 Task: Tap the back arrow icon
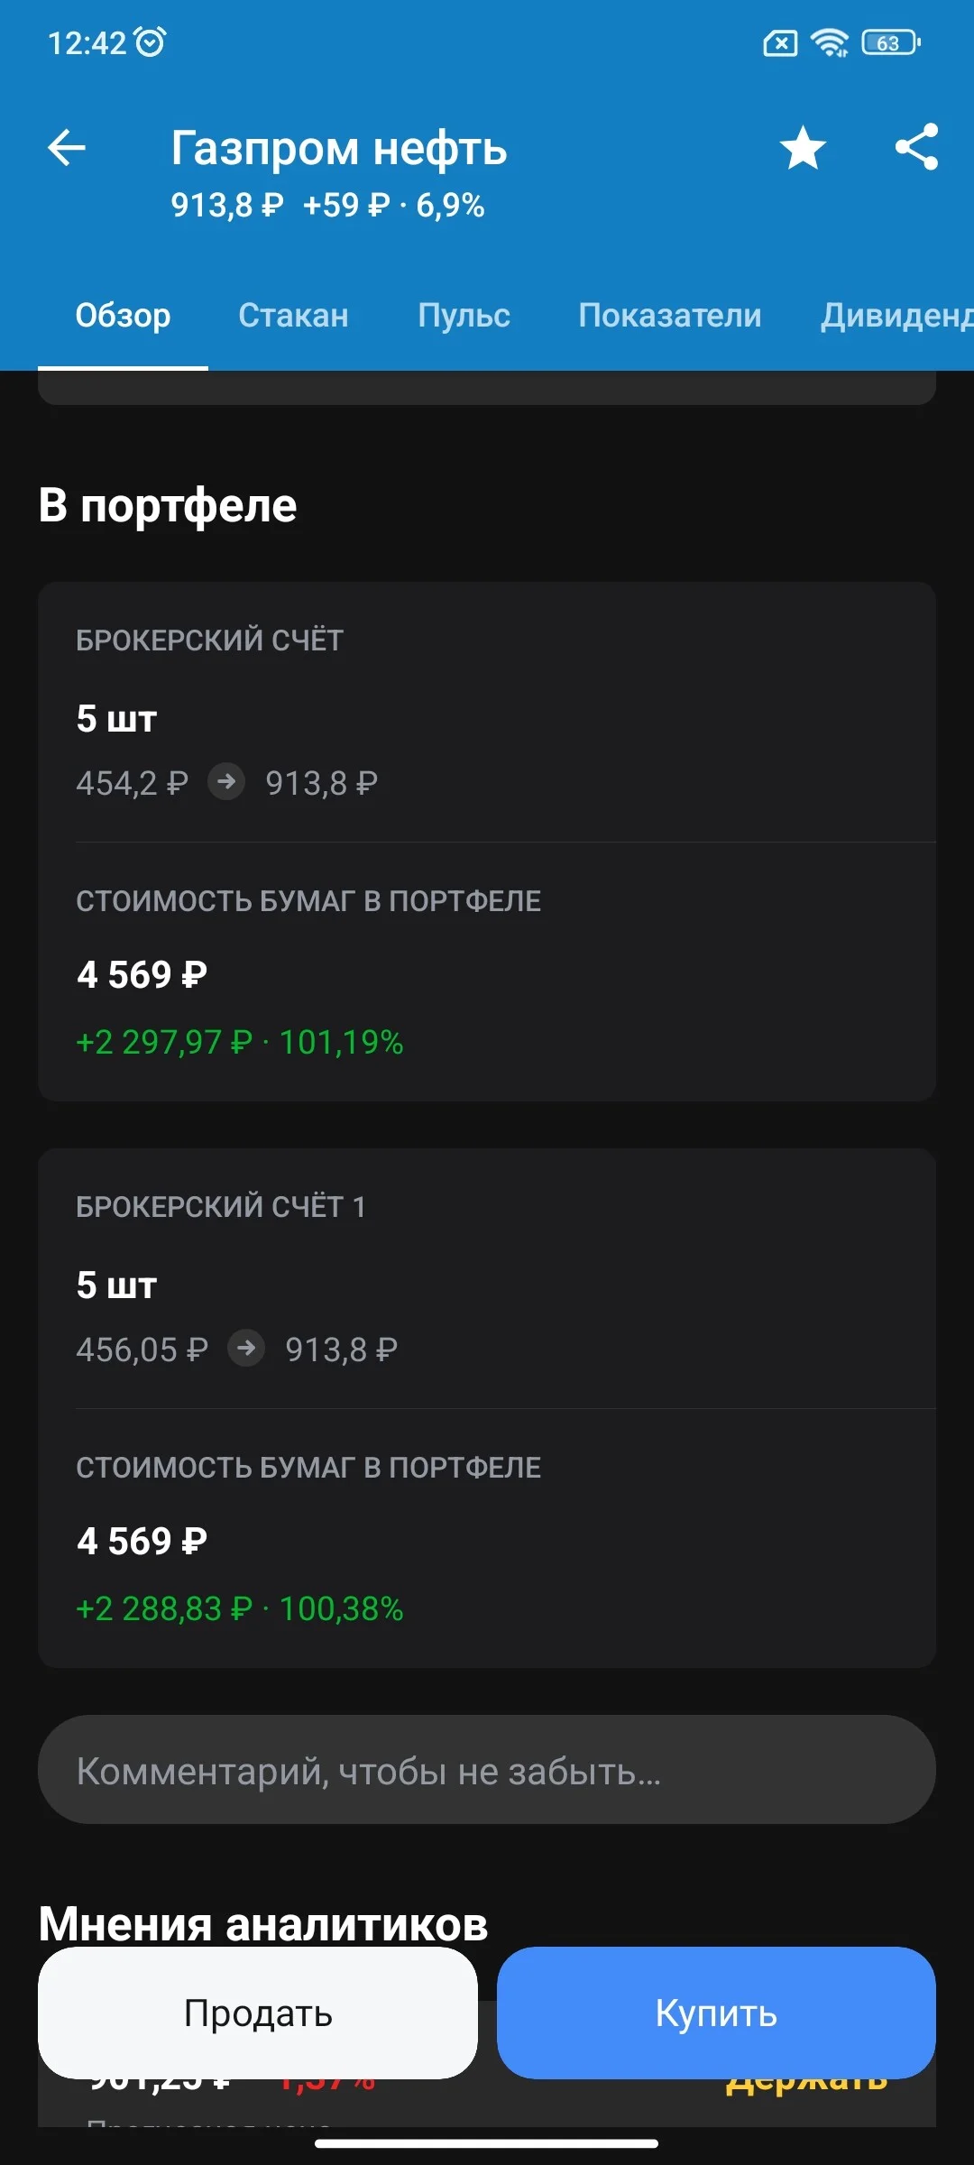67,148
